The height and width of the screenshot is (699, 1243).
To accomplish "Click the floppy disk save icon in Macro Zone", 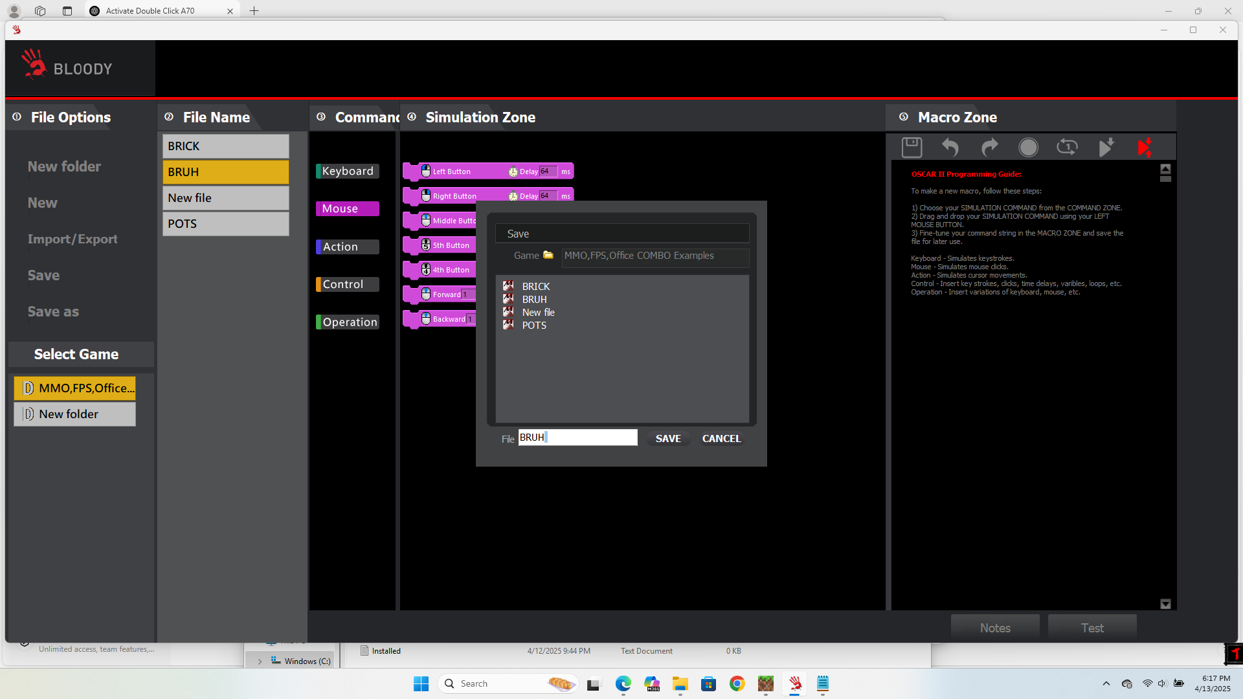I will (912, 148).
